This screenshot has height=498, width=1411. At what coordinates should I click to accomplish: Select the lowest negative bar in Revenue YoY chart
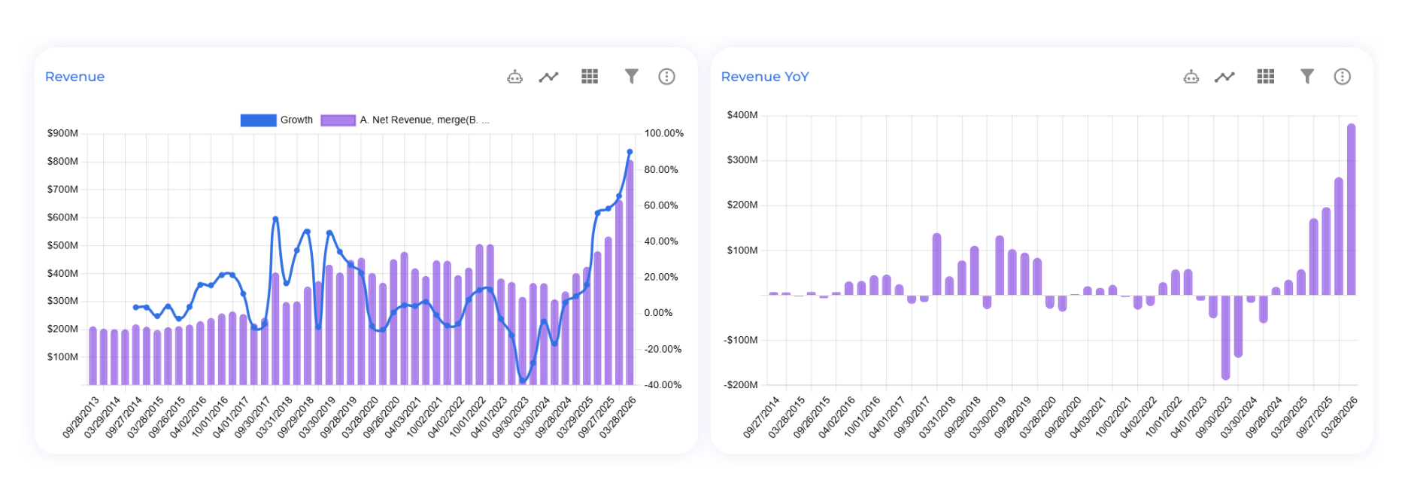pos(1226,337)
